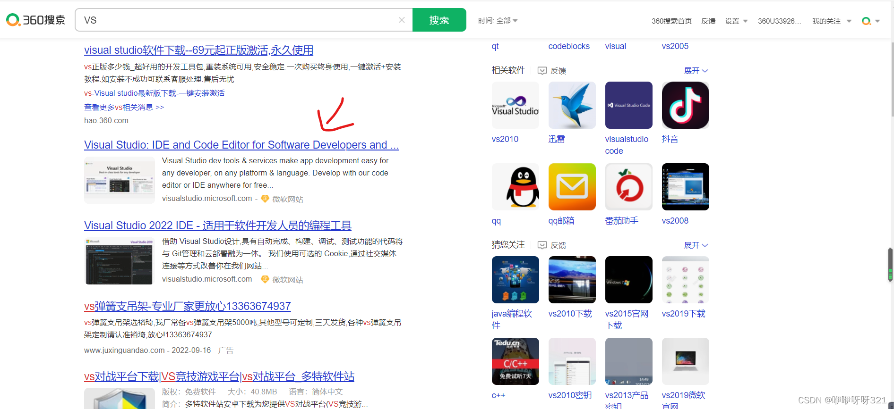Screen dimensions: 894x409
Task: Click the vs2008 screenshot icon
Action: (x=685, y=187)
